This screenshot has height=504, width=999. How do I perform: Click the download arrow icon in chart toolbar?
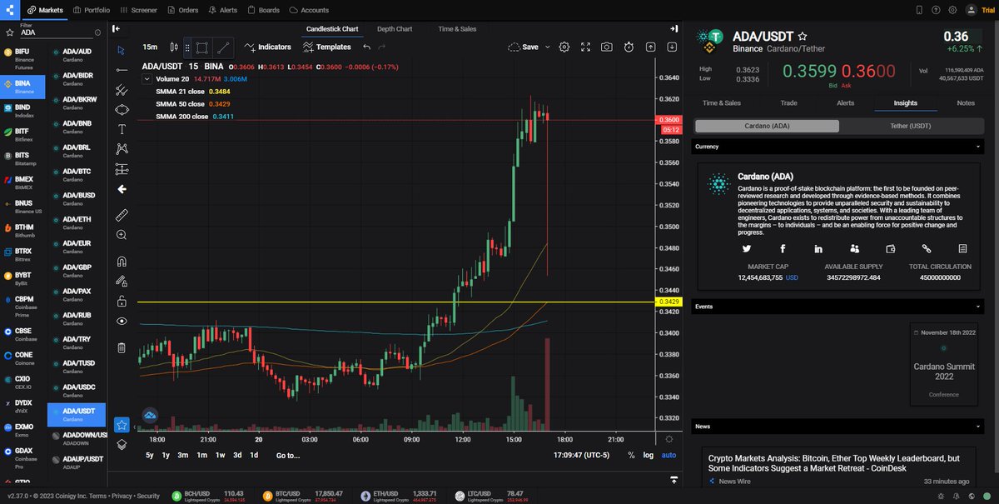(671, 47)
